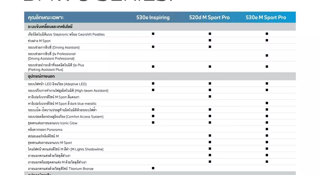This screenshot has height=175, width=320.
Task: Click the "ระบบขับเคลื่อนและเทคโนโลยี" section heading
Action: click(50, 27)
